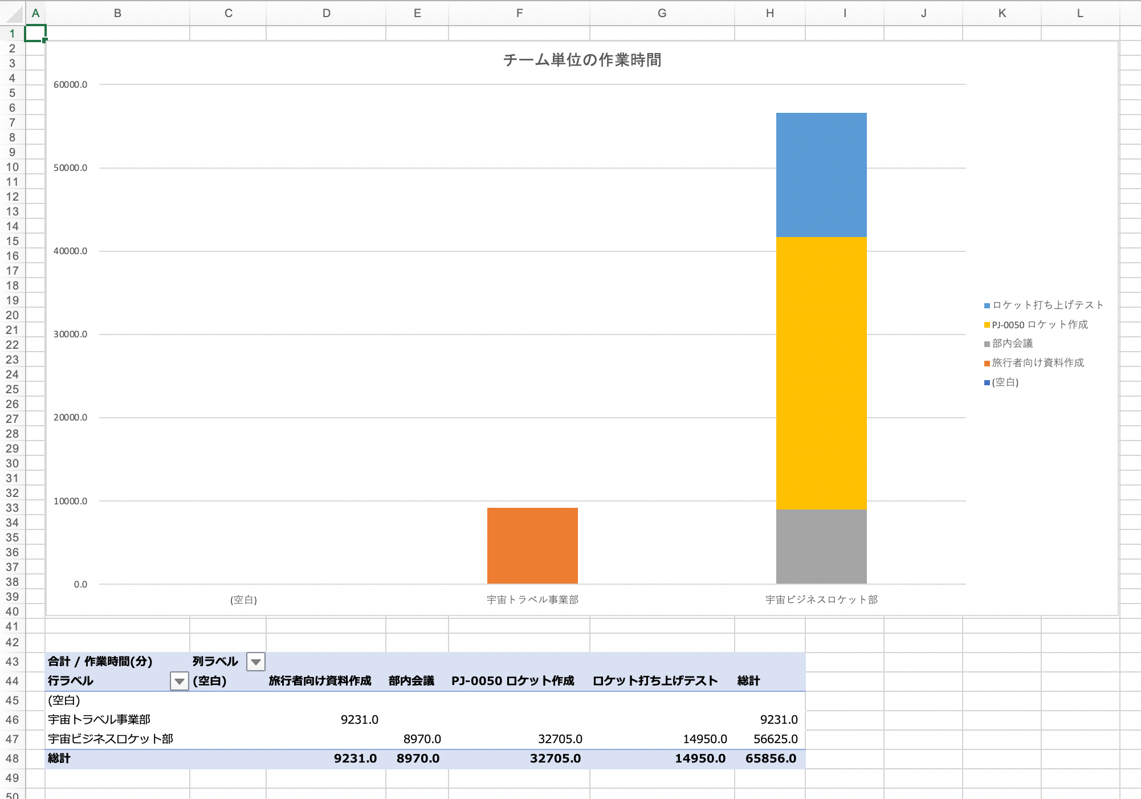Select the grand total cell 65856.0
The width and height of the screenshot is (1141, 799).
[771, 759]
